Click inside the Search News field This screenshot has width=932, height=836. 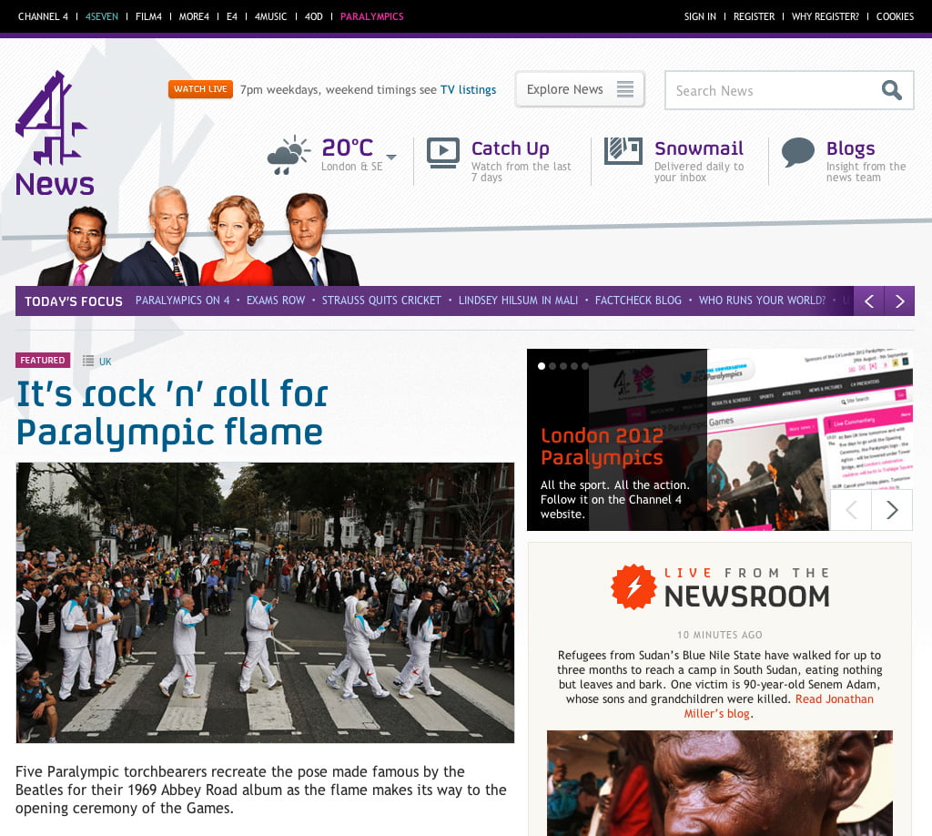click(765, 90)
